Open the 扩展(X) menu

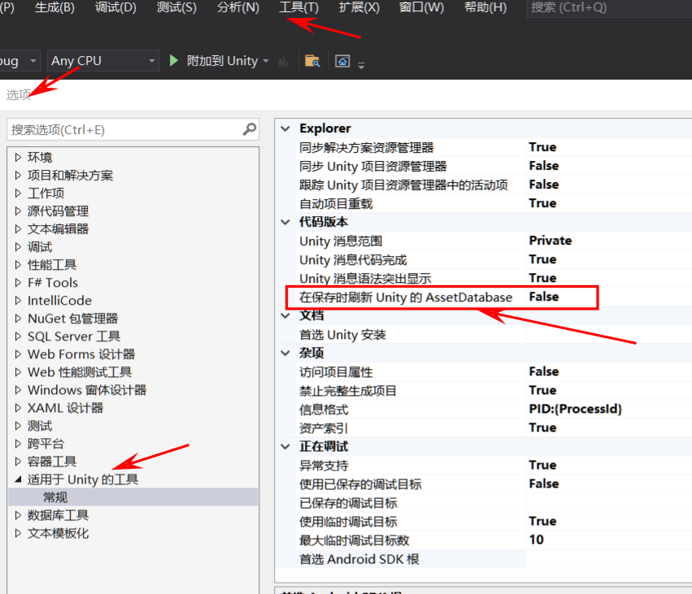pyautogui.click(x=359, y=7)
